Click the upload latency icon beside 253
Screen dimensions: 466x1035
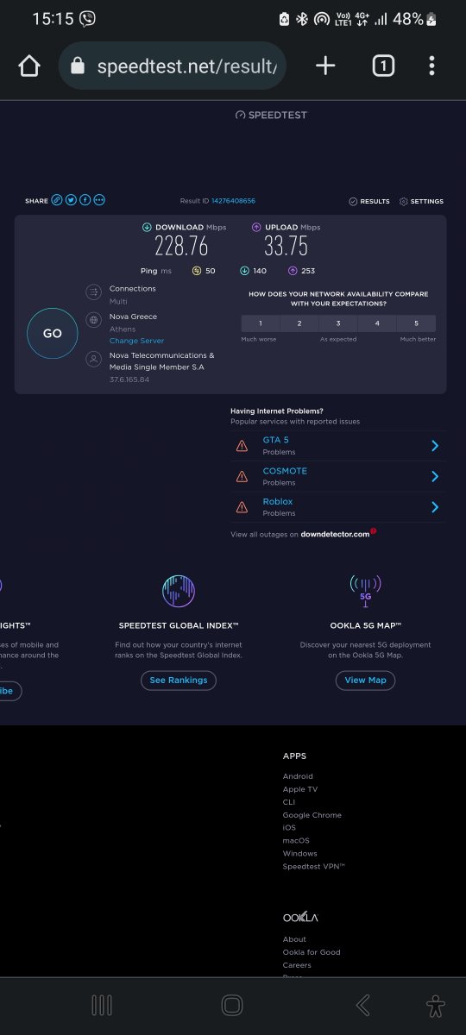[292, 271]
